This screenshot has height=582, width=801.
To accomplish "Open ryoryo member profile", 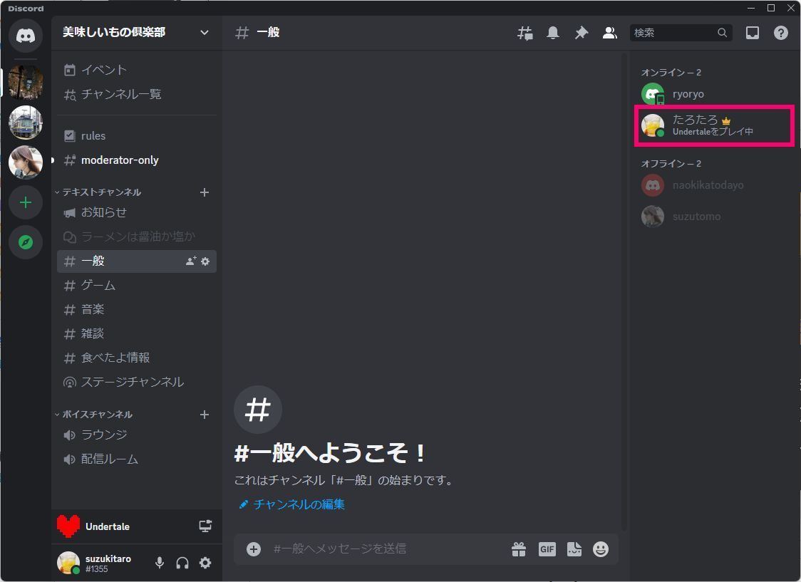I will pyautogui.click(x=715, y=94).
